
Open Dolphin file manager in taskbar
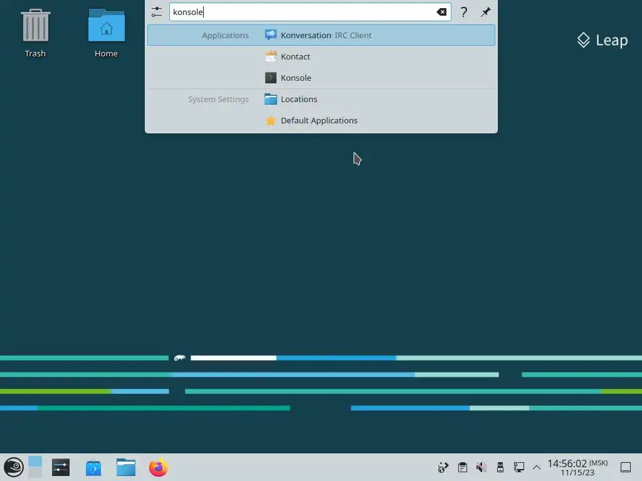click(x=125, y=467)
